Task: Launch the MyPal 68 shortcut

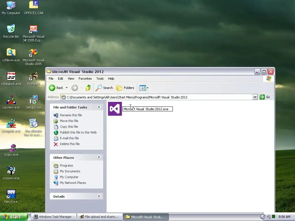Action: pos(33,79)
